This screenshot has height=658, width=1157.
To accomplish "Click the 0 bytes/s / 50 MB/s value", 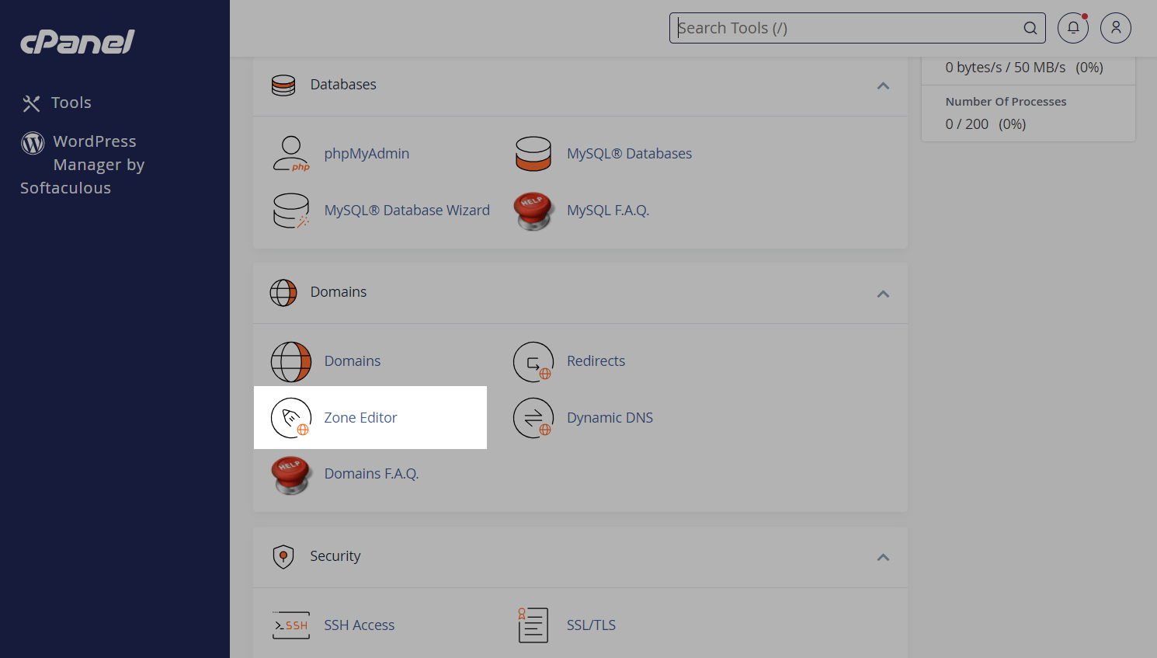I will [1023, 68].
